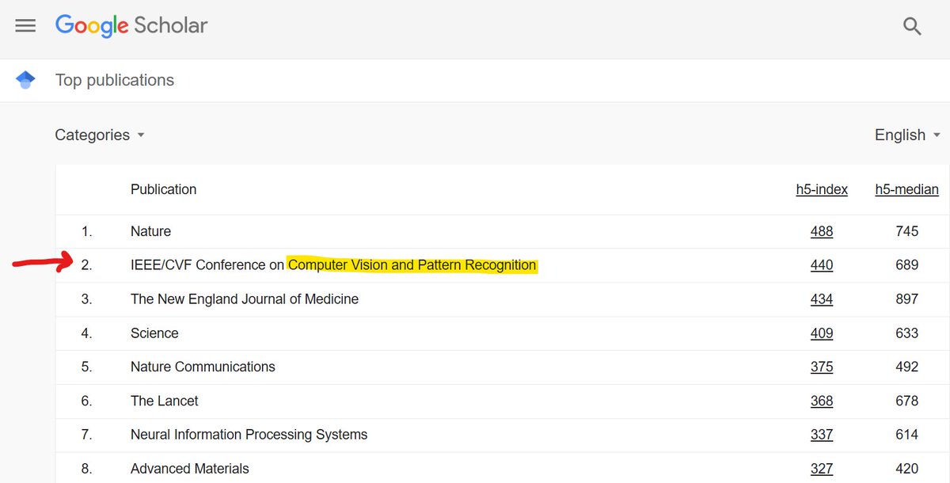Click NeurIPS h5-median value 614
This screenshot has width=950, height=483.
pyautogui.click(x=906, y=435)
